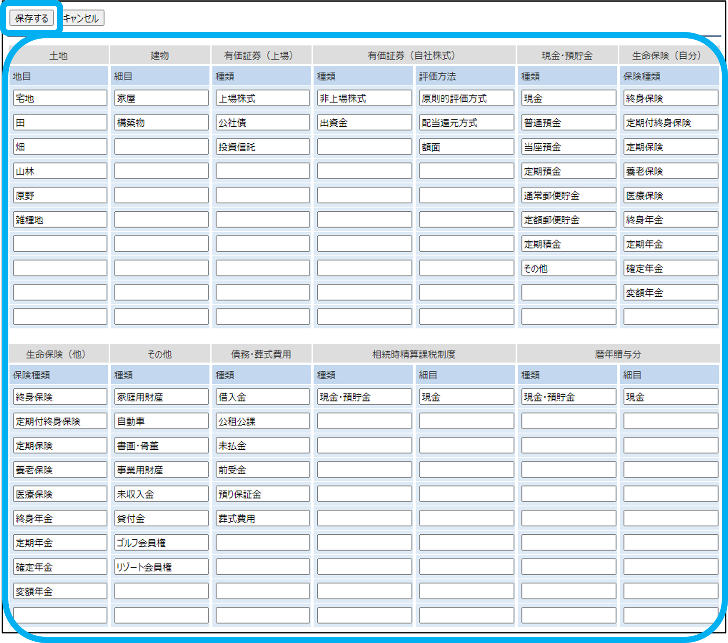Click the リゾート会員権 field
This screenshot has height=643, width=728.
point(161,567)
